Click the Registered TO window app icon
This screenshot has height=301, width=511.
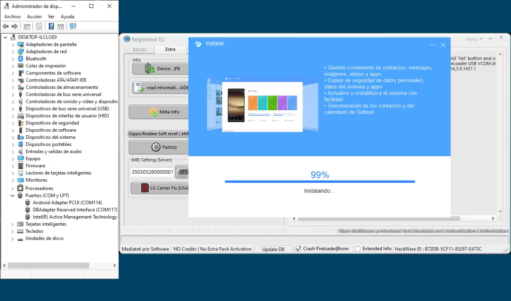(127, 39)
